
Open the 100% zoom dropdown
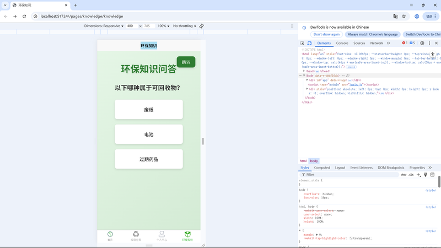(x=163, y=26)
